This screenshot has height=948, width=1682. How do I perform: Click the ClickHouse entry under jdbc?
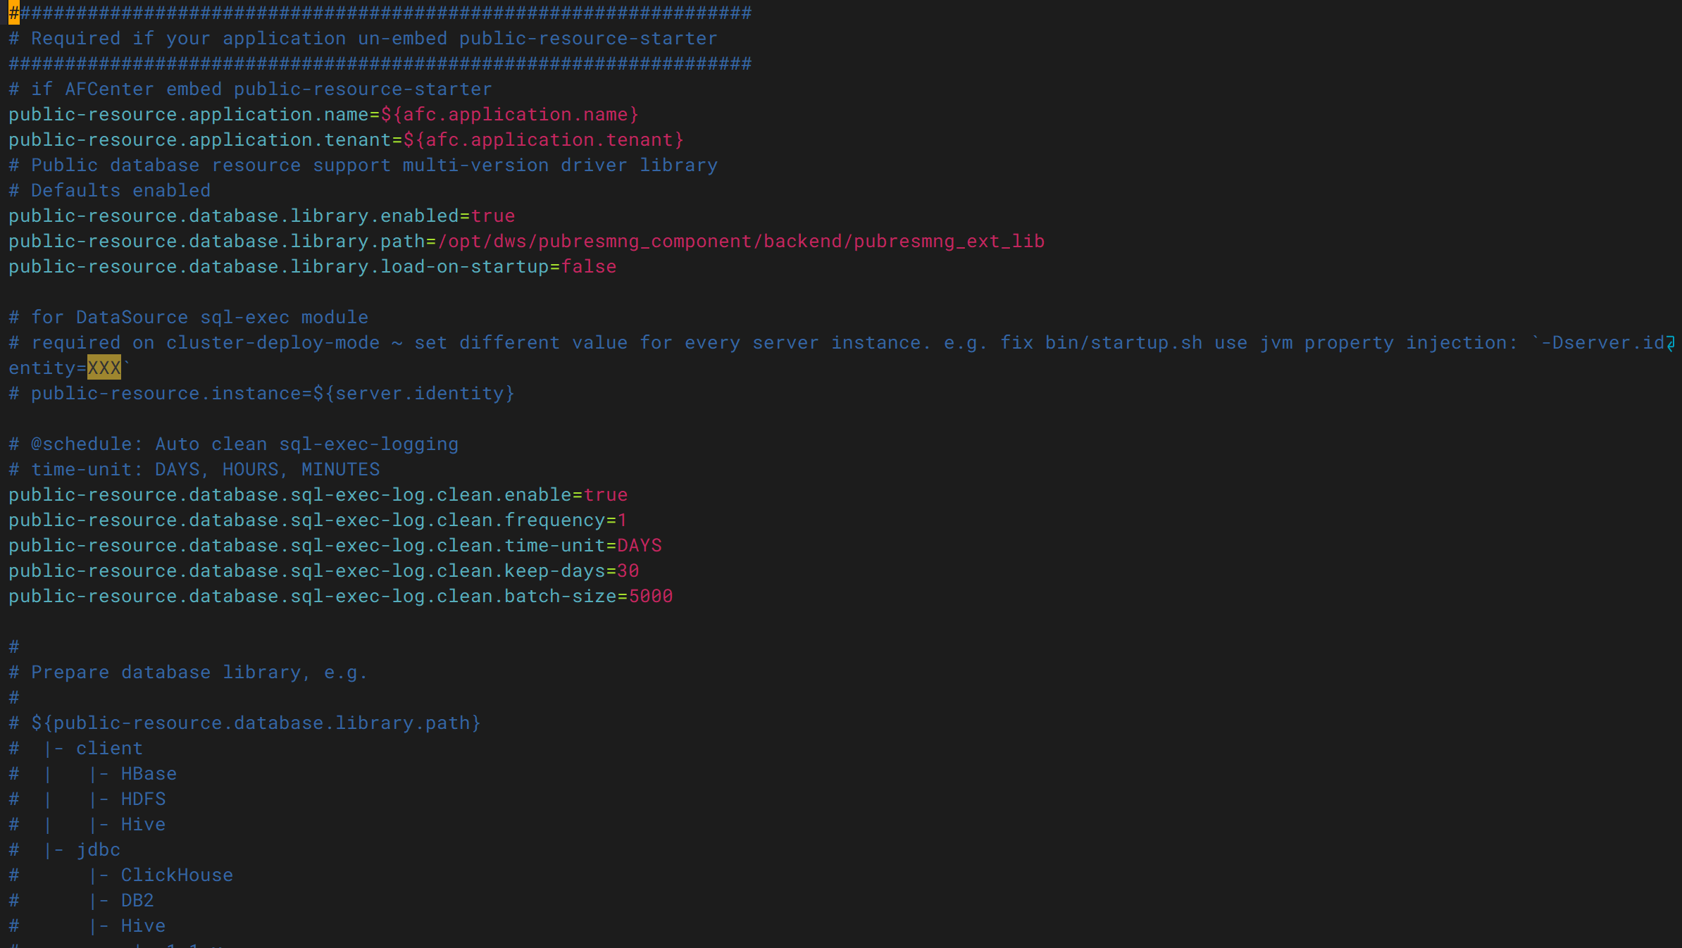(x=176, y=875)
